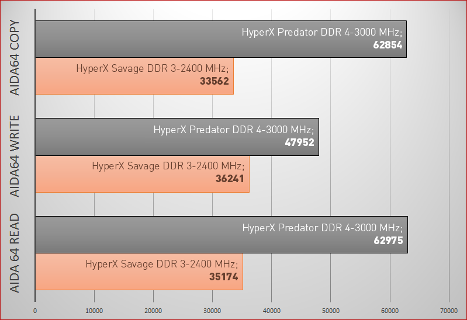Screen dimensions: 467x320
Task: Click the AIDA64 COPY axis label
Action: [x=15, y=58]
